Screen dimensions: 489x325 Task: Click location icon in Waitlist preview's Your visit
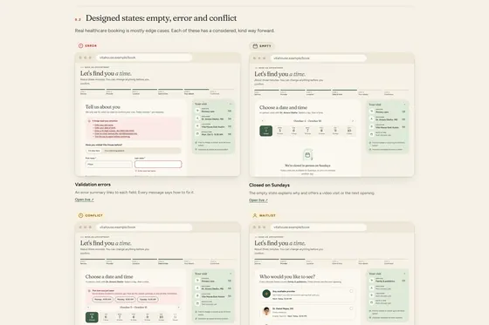pos(371,295)
